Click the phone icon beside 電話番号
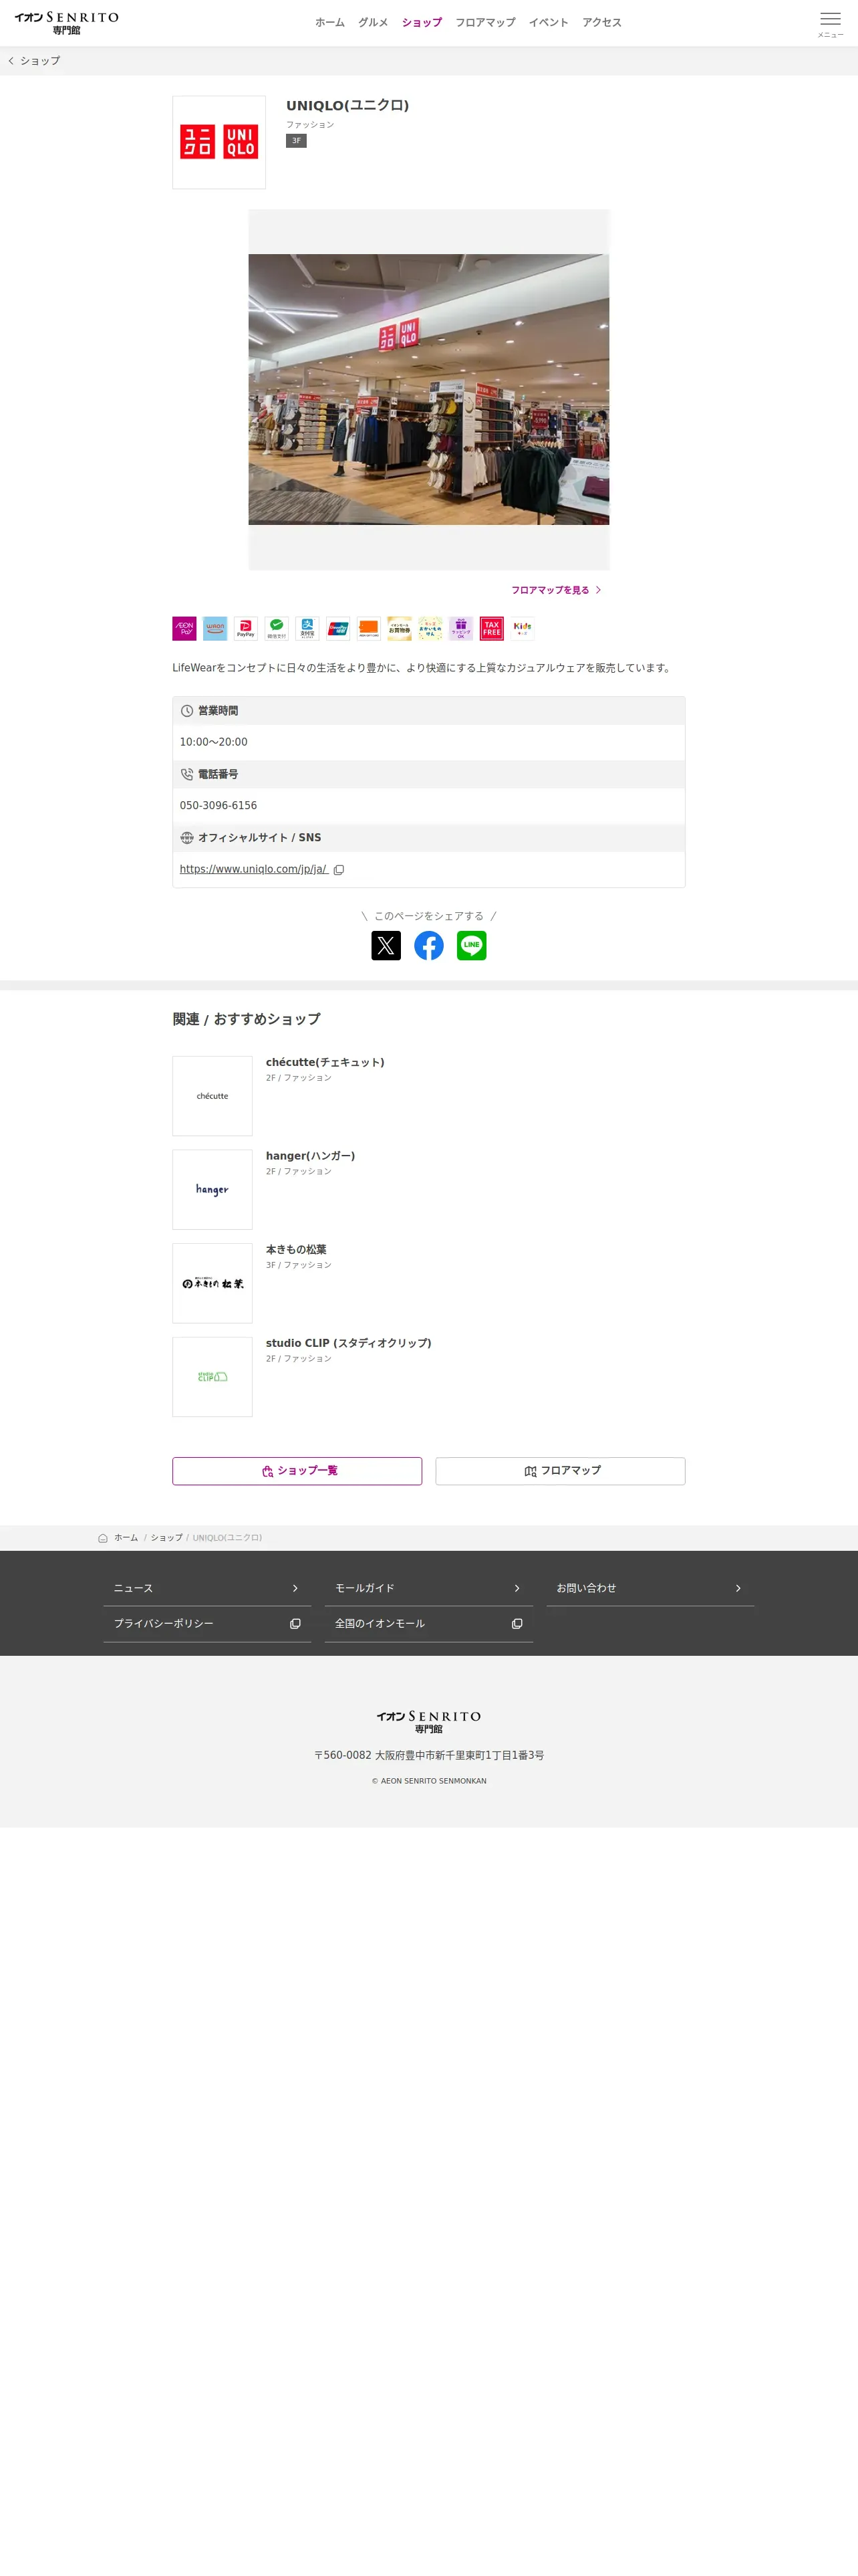This screenshot has width=858, height=2576. tap(187, 774)
